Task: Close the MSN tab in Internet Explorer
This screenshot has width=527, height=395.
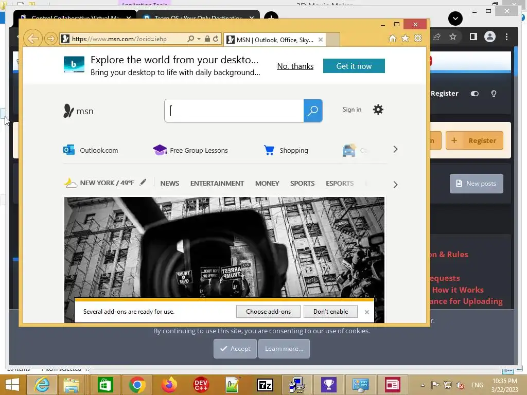Action: point(321,40)
